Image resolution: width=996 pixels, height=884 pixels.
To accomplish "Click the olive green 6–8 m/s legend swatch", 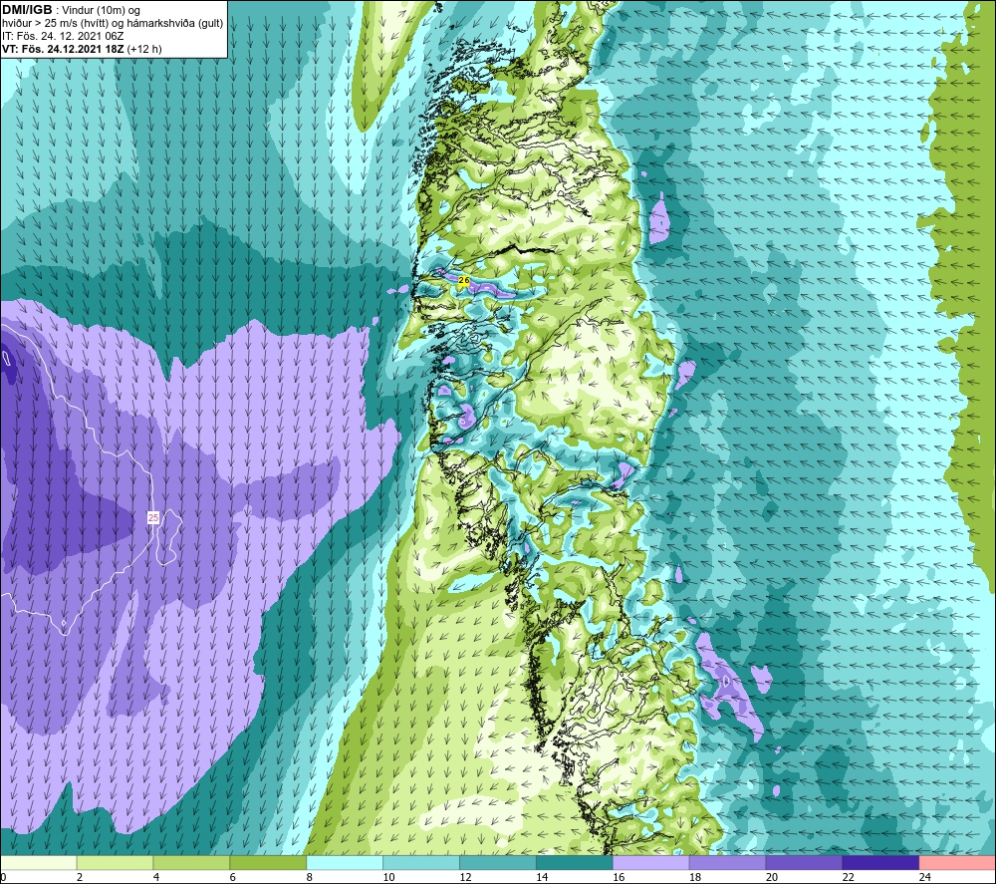I will 268,862.
